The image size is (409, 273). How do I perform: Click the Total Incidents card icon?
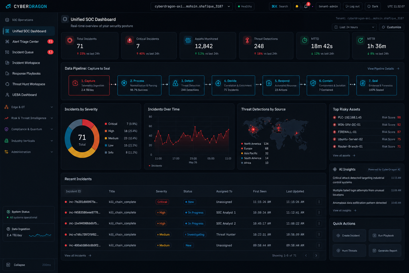click(70, 40)
